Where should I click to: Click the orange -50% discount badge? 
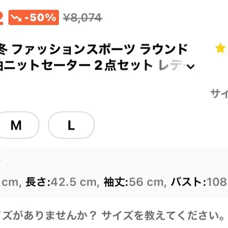pyautogui.click(x=33, y=18)
